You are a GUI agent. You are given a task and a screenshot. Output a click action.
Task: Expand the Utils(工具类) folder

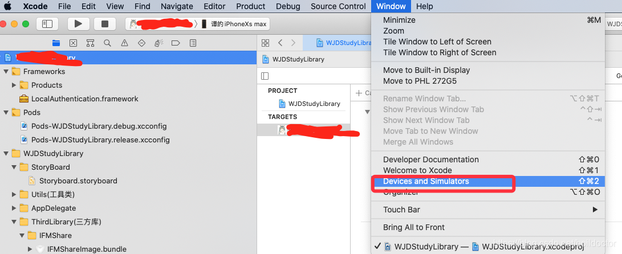point(14,195)
